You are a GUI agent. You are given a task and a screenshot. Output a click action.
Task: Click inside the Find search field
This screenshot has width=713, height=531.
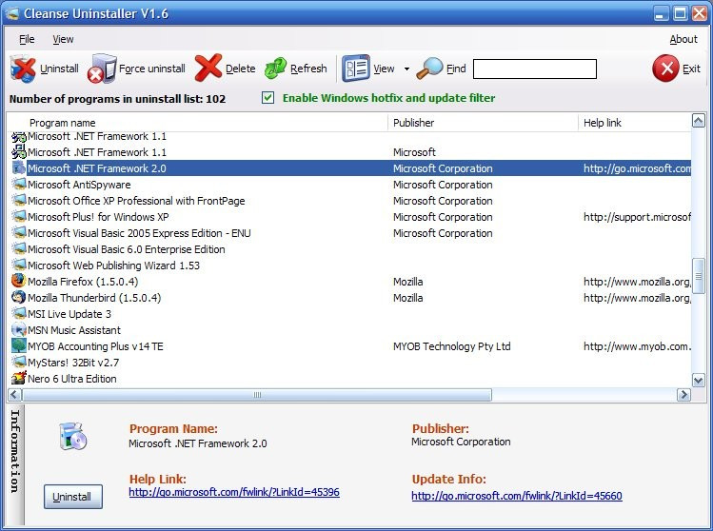[x=535, y=69]
